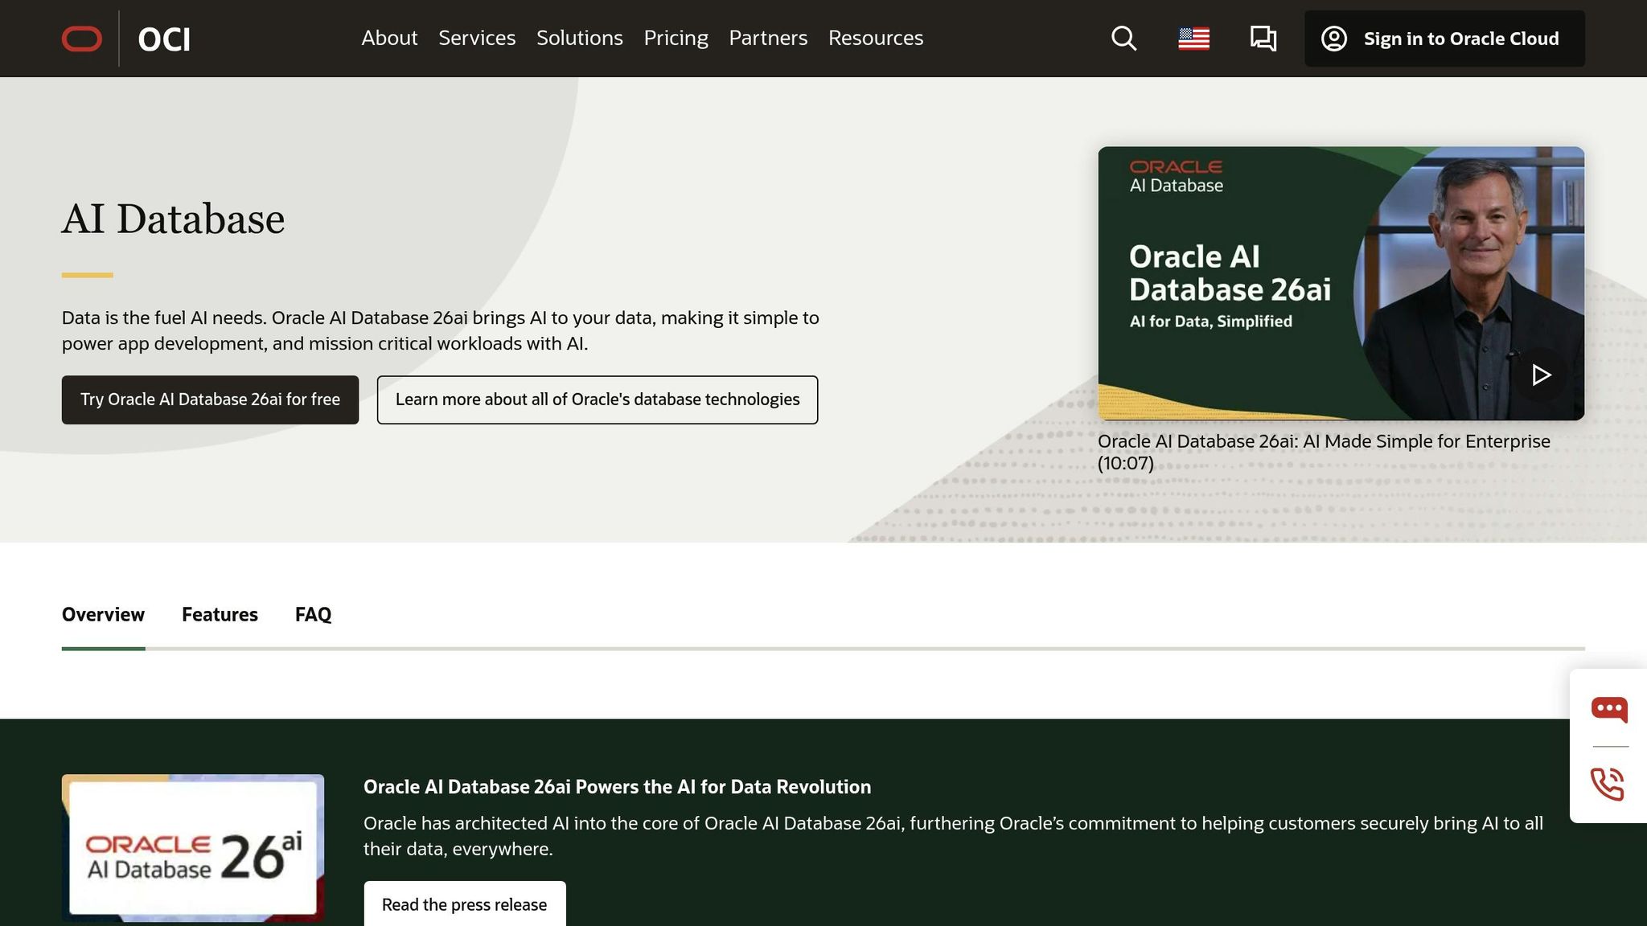Open the Pricing page from navigation
The height and width of the screenshot is (926, 1647).
tap(676, 38)
